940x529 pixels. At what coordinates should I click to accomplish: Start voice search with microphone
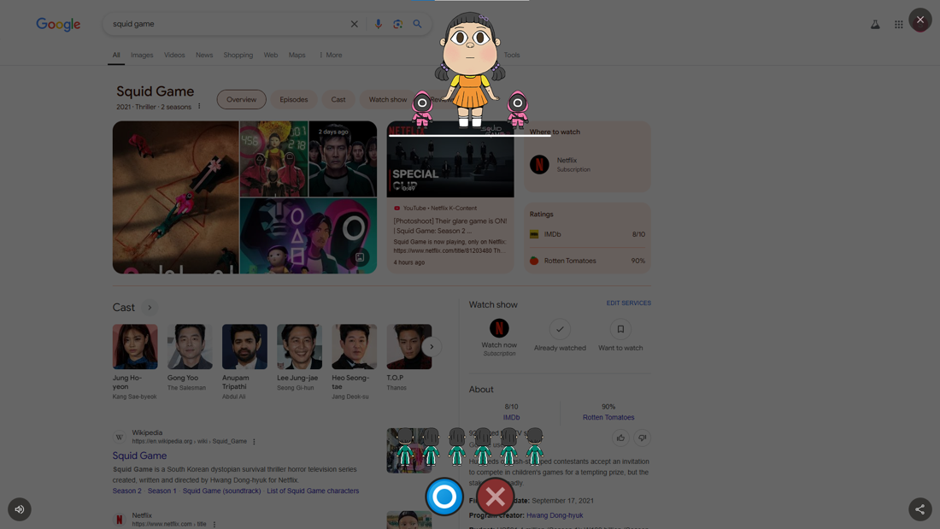pos(378,24)
